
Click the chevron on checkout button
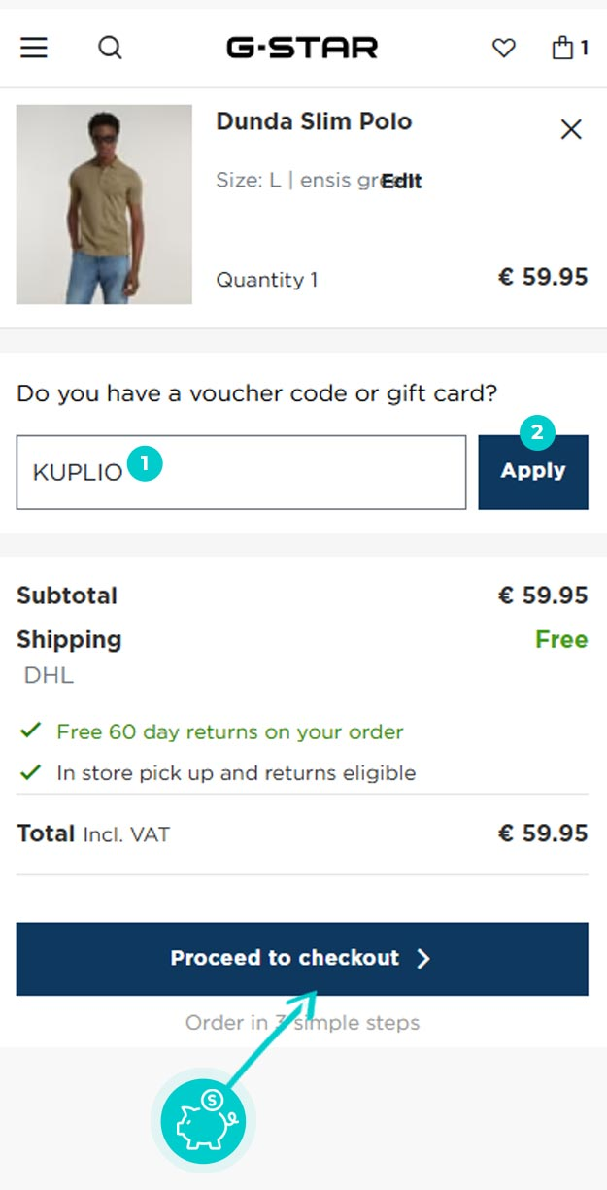[x=422, y=959]
